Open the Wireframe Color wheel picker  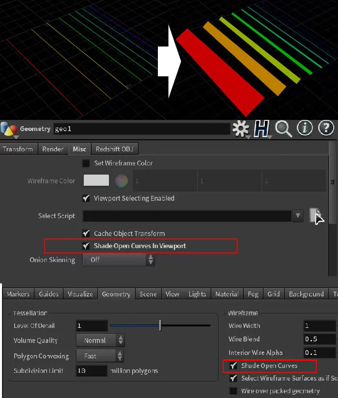pos(121,181)
